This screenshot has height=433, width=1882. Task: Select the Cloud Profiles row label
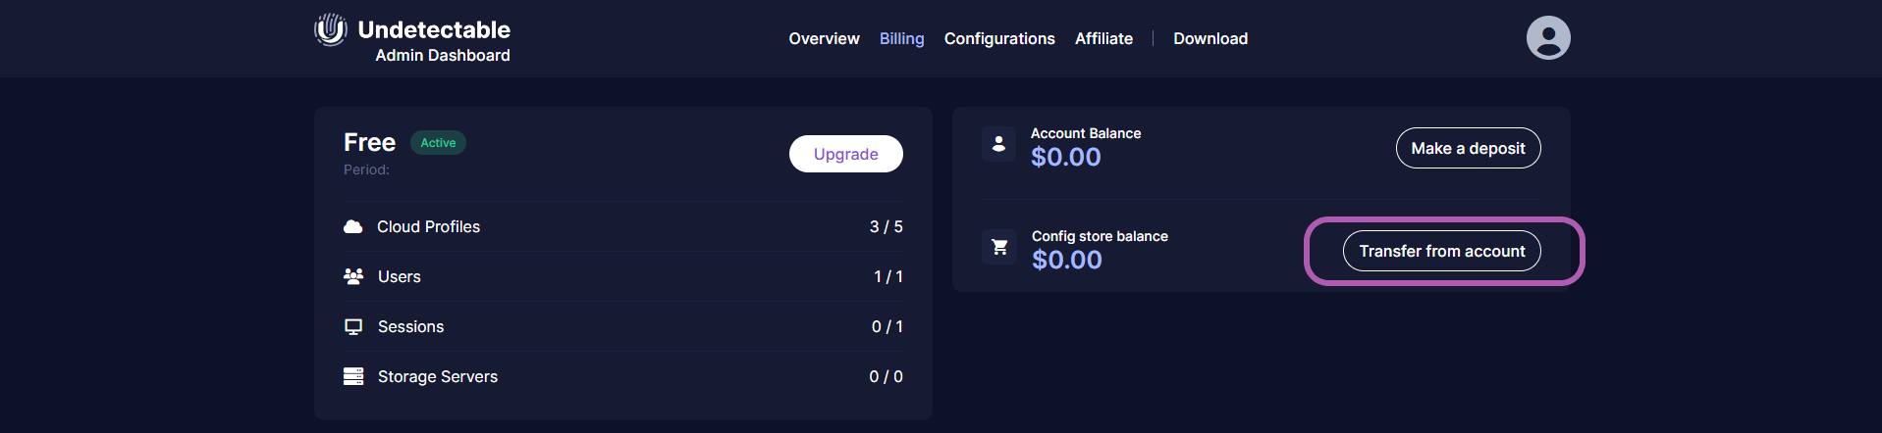tap(428, 227)
